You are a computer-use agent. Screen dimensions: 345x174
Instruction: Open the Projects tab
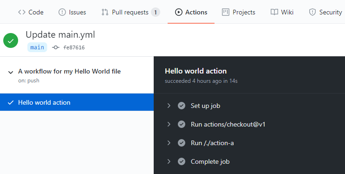[x=239, y=12]
